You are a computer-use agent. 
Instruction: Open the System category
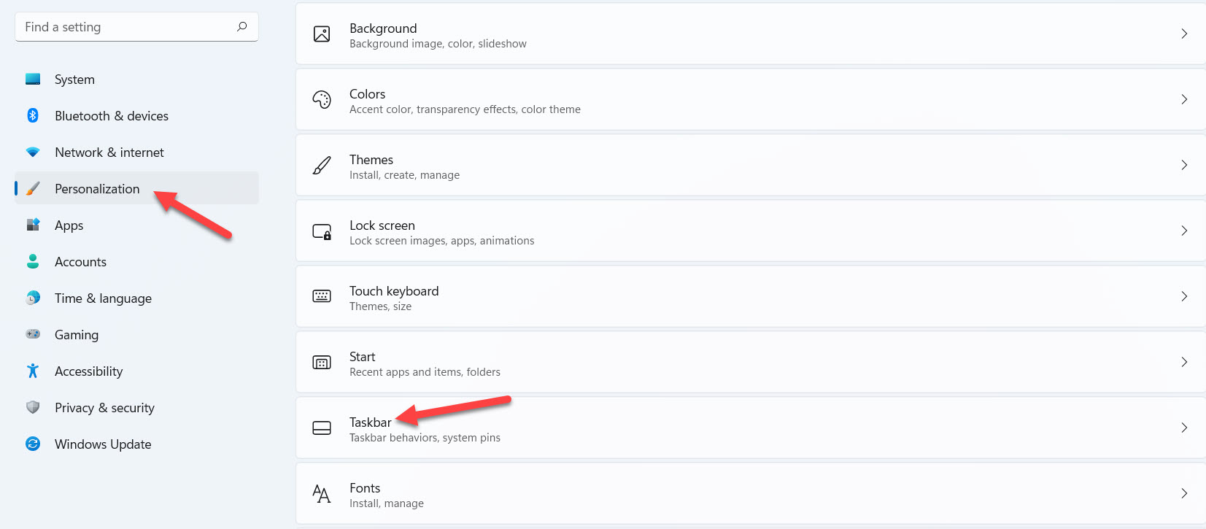pyautogui.click(x=74, y=80)
